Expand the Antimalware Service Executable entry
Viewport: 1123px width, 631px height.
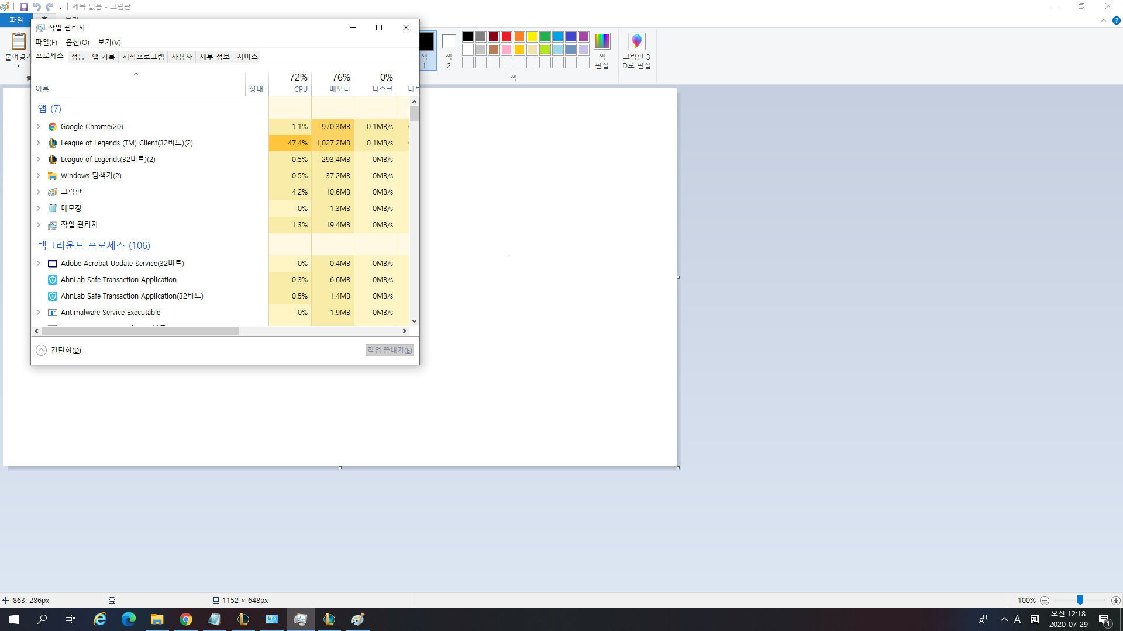click(x=39, y=313)
